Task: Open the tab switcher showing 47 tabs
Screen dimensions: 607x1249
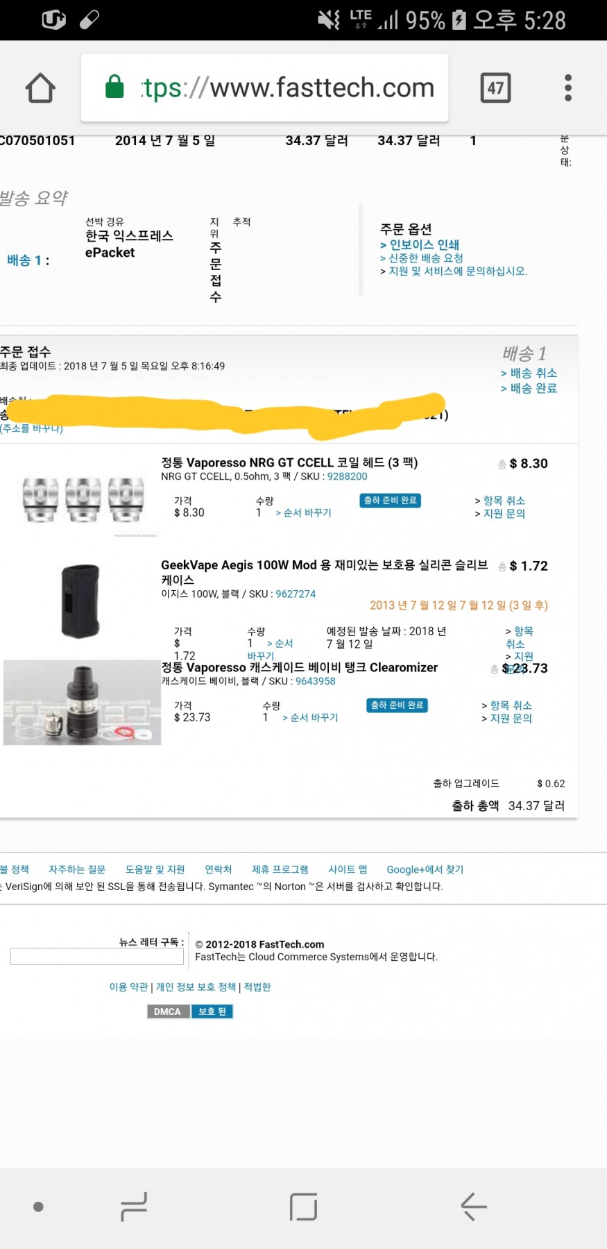Action: 495,88
